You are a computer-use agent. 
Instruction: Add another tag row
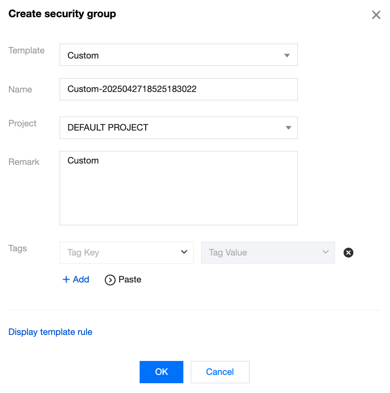pyautogui.click(x=76, y=280)
